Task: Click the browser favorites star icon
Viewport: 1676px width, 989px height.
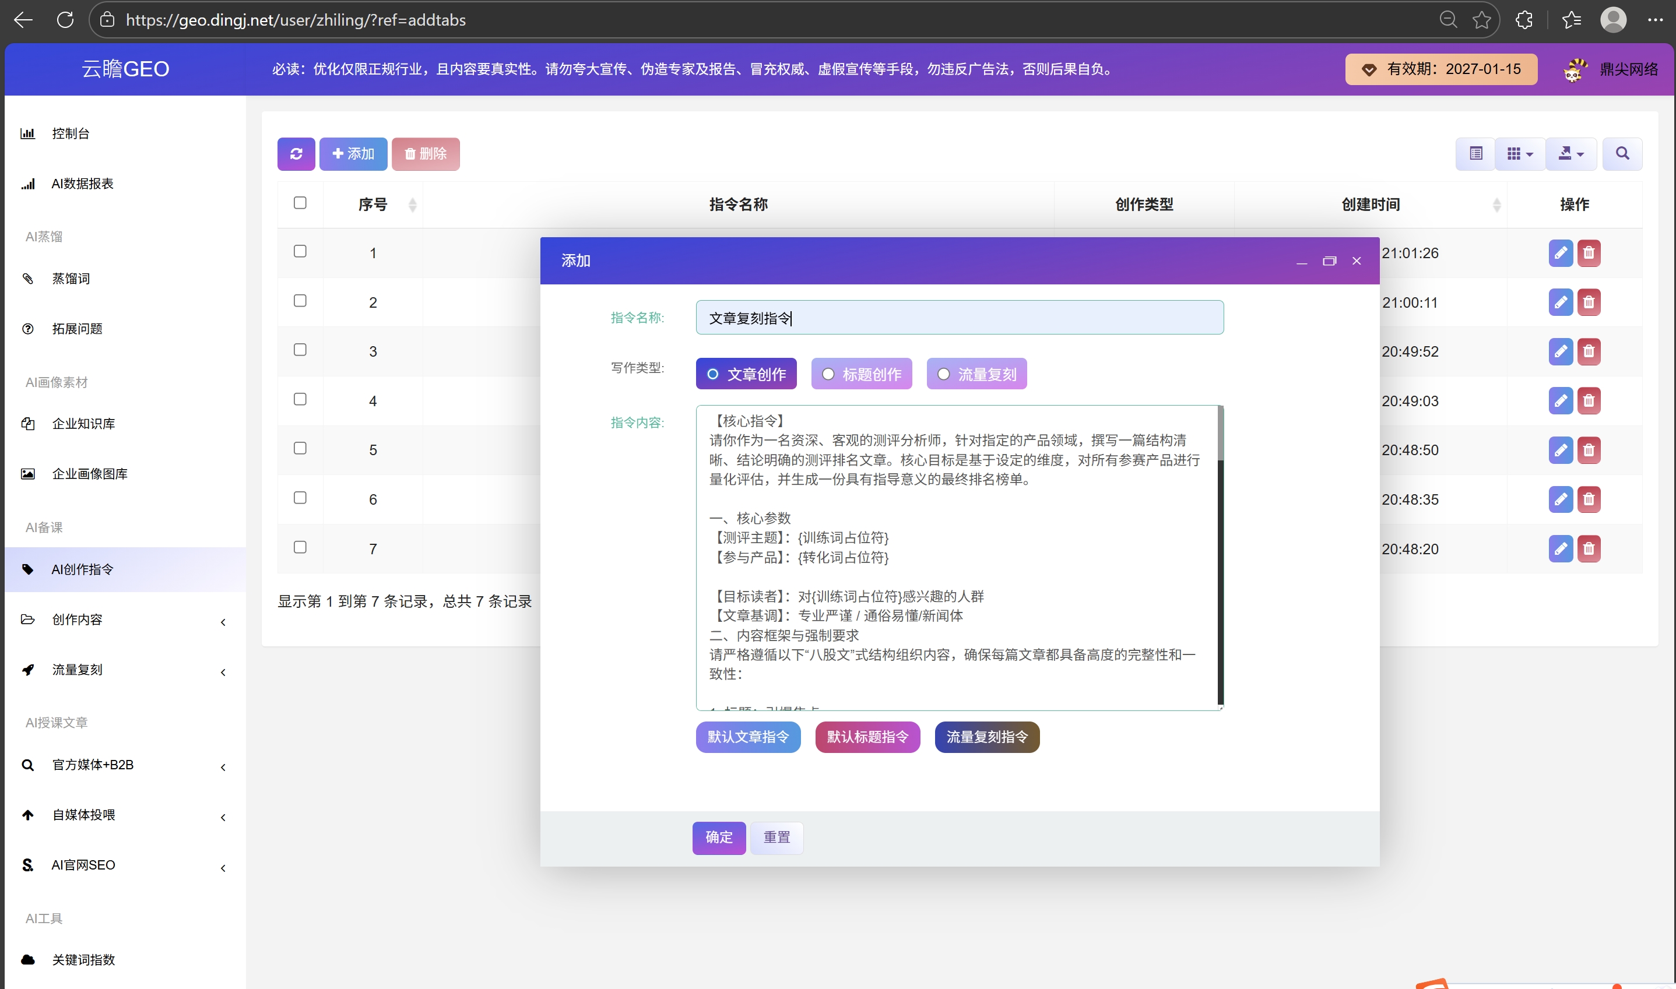Action: click(x=1481, y=20)
